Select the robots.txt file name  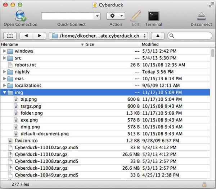coord(25,65)
